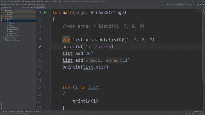Image resolution: width=205 pixels, height=115 pixels.
Task: Click the quick-access icon in bottom left status corner
Action: coord(1,114)
